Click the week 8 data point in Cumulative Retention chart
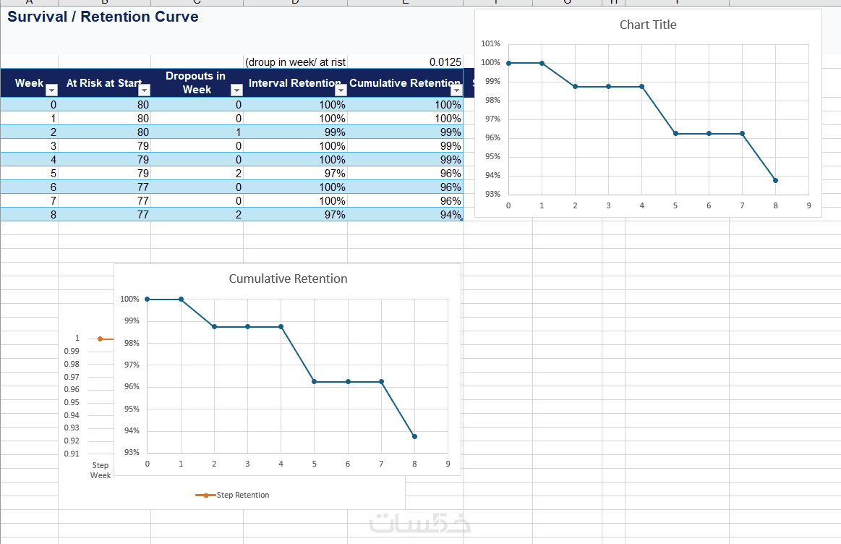Viewport: 841px width, 544px height. click(414, 437)
